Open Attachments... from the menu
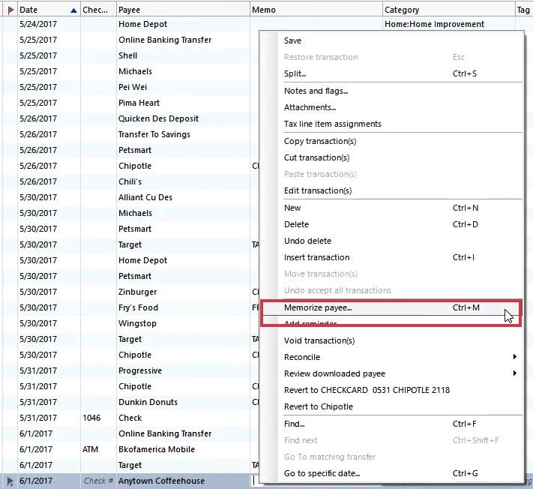This screenshot has width=533, height=489. 310,107
